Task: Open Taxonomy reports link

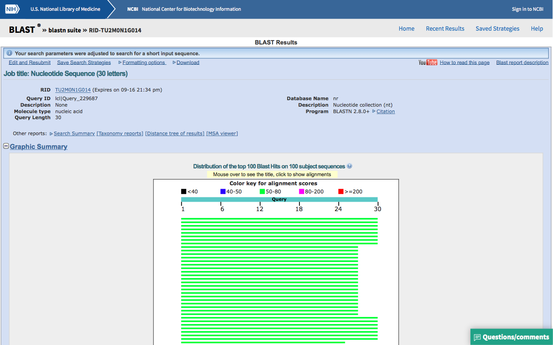Action: [120, 133]
